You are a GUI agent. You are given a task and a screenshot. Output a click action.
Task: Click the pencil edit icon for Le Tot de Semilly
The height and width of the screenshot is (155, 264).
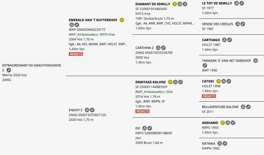tap(242, 3)
